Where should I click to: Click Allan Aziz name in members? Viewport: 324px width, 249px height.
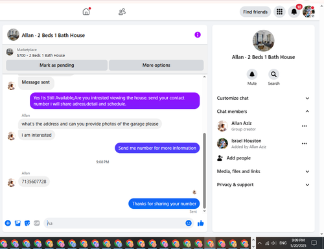coord(242,123)
